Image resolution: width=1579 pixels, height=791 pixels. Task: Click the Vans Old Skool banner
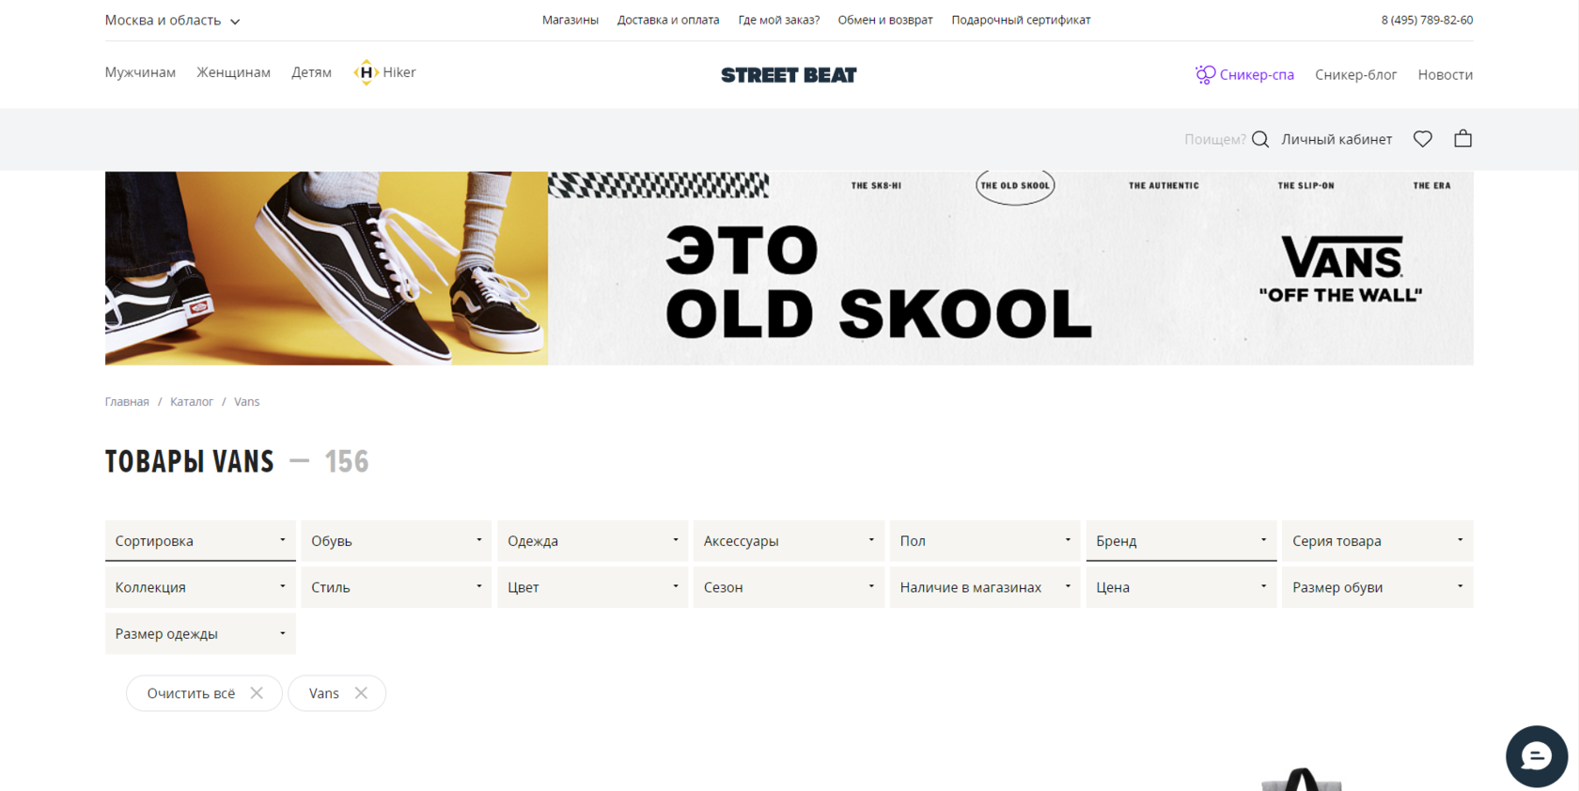789,268
